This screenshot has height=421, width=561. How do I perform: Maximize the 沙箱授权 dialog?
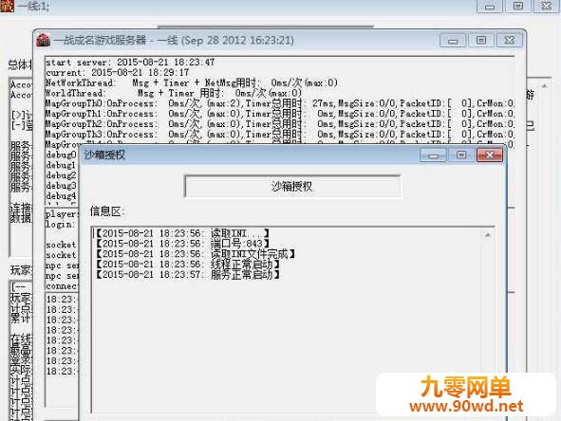[x=461, y=156]
